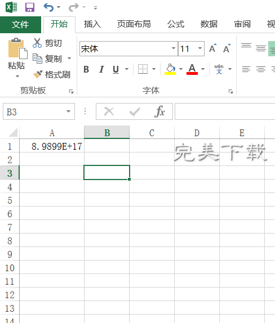Apply red font color A

point(192,69)
